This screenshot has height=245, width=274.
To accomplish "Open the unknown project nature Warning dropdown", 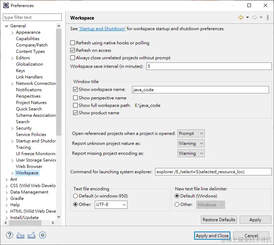I will [x=191, y=143].
